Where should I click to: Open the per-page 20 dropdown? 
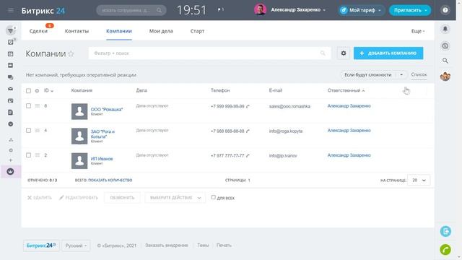pos(419,180)
